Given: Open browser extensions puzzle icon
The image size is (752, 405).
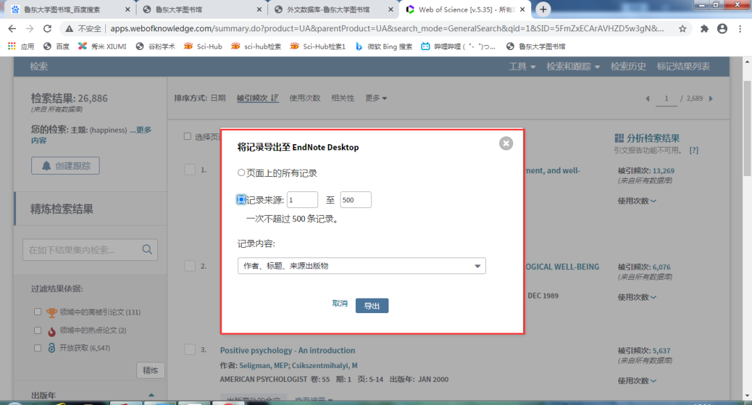Looking at the screenshot, I should point(704,29).
